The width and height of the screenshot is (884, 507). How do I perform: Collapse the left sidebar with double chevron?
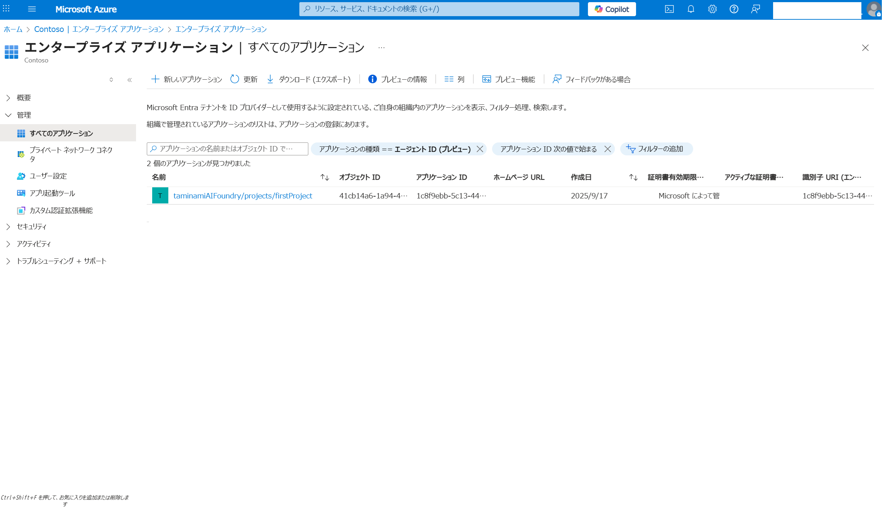click(130, 80)
